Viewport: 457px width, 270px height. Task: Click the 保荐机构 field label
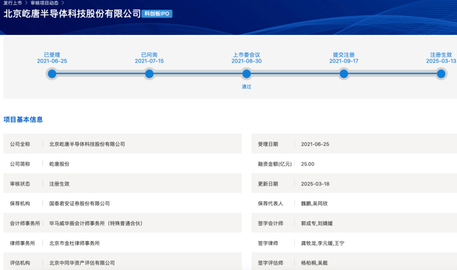pos(20,204)
